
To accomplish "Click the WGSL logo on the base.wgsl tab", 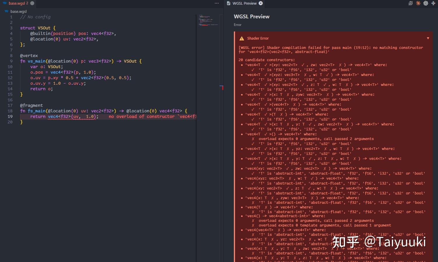I will point(5,3).
